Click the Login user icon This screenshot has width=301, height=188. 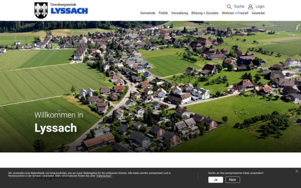(x=250, y=7)
